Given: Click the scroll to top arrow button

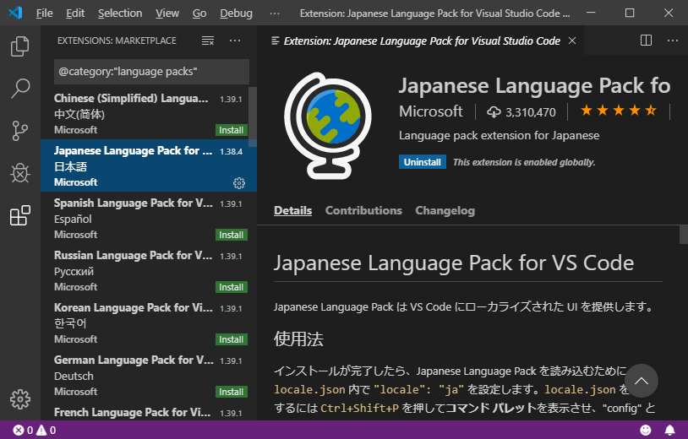Looking at the screenshot, I should (642, 381).
